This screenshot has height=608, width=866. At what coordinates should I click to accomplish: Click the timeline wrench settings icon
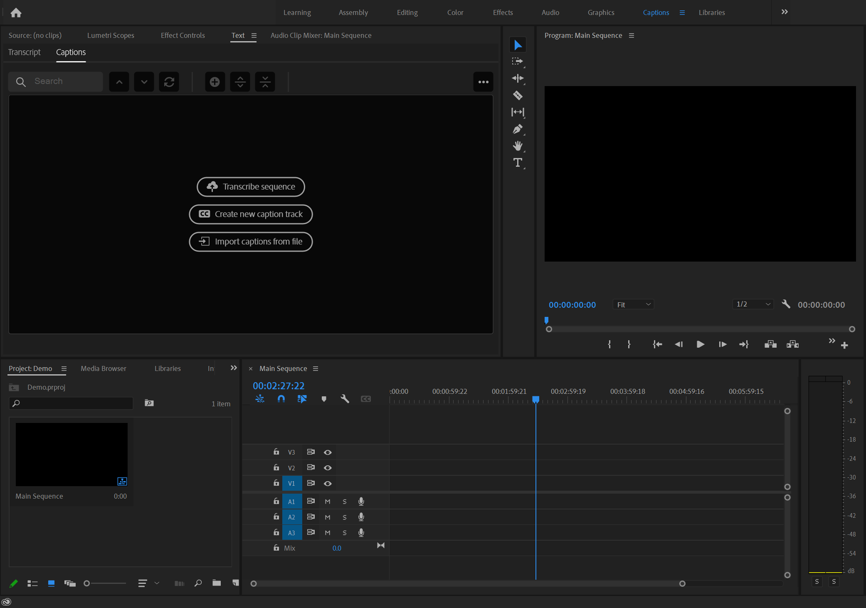coord(345,398)
